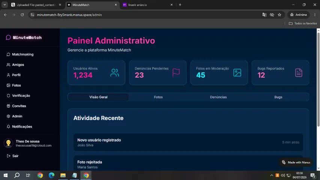Bookmark this page with star icon
Viewport: 320px width, 180px height.
tap(279, 15)
